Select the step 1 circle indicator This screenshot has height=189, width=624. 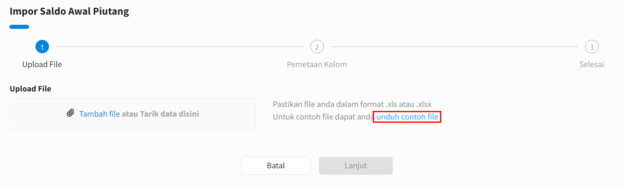pos(42,47)
